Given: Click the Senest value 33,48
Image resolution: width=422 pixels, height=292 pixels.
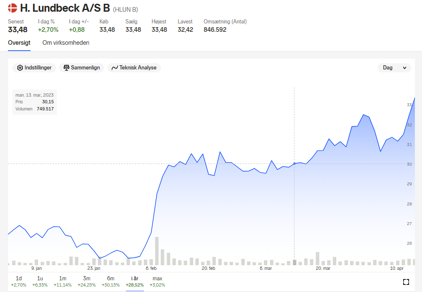Looking at the screenshot, I should (18, 30).
